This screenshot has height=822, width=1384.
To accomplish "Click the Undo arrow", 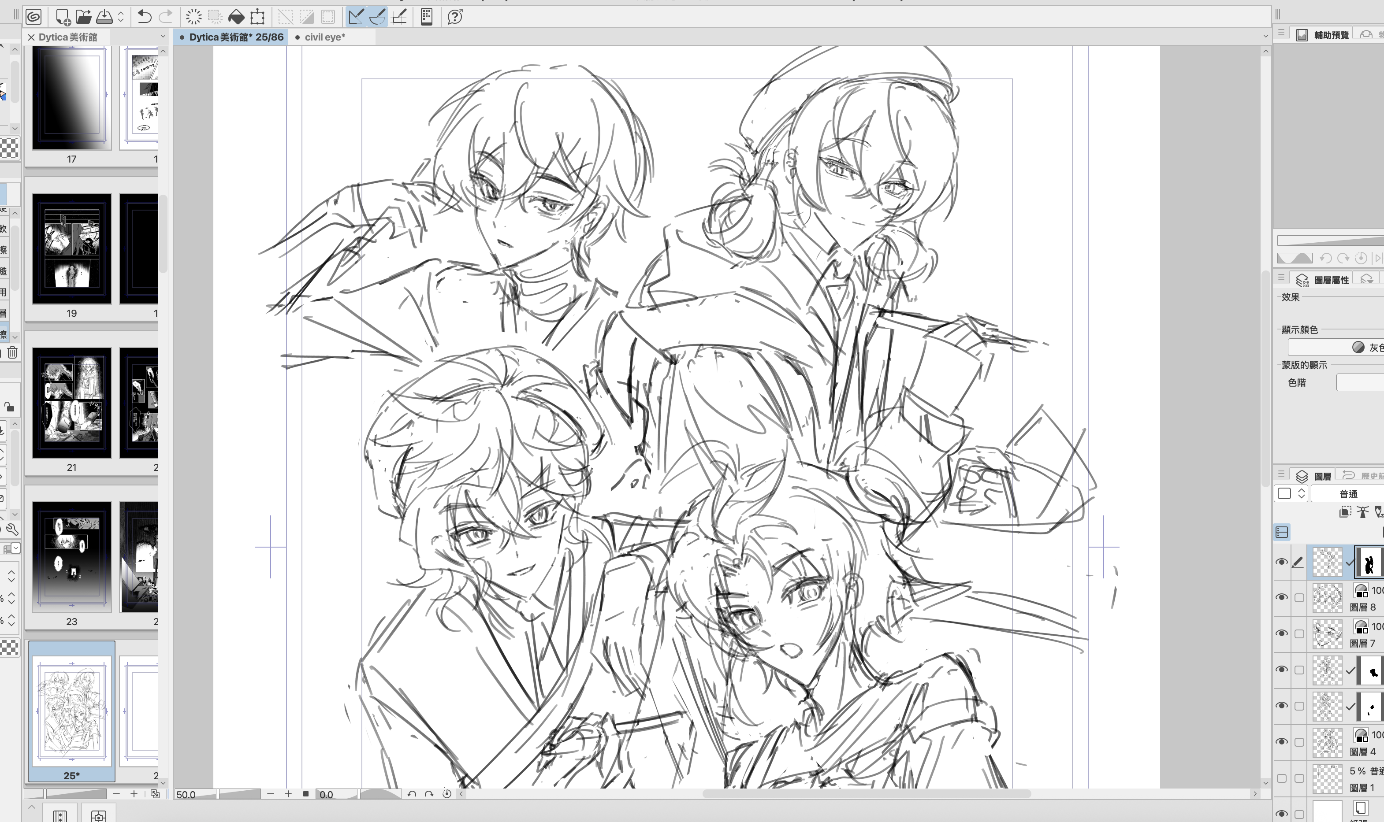I will pos(144,17).
